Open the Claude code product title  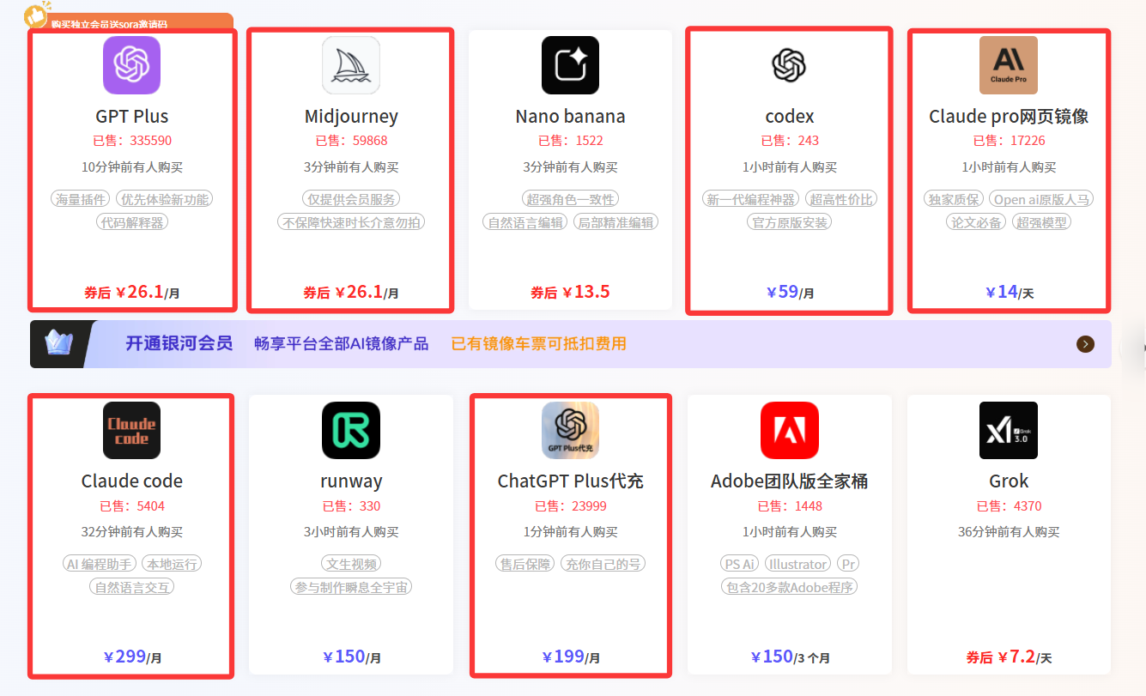coord(132,481)
